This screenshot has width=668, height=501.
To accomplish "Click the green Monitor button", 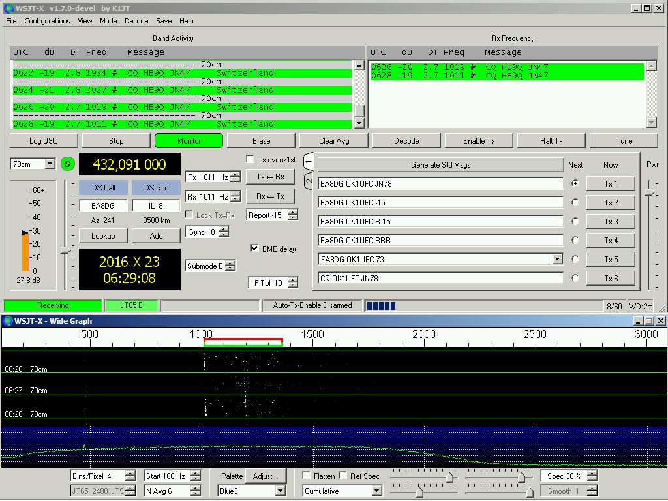I will pyautogui.click(x=189, y=140).
